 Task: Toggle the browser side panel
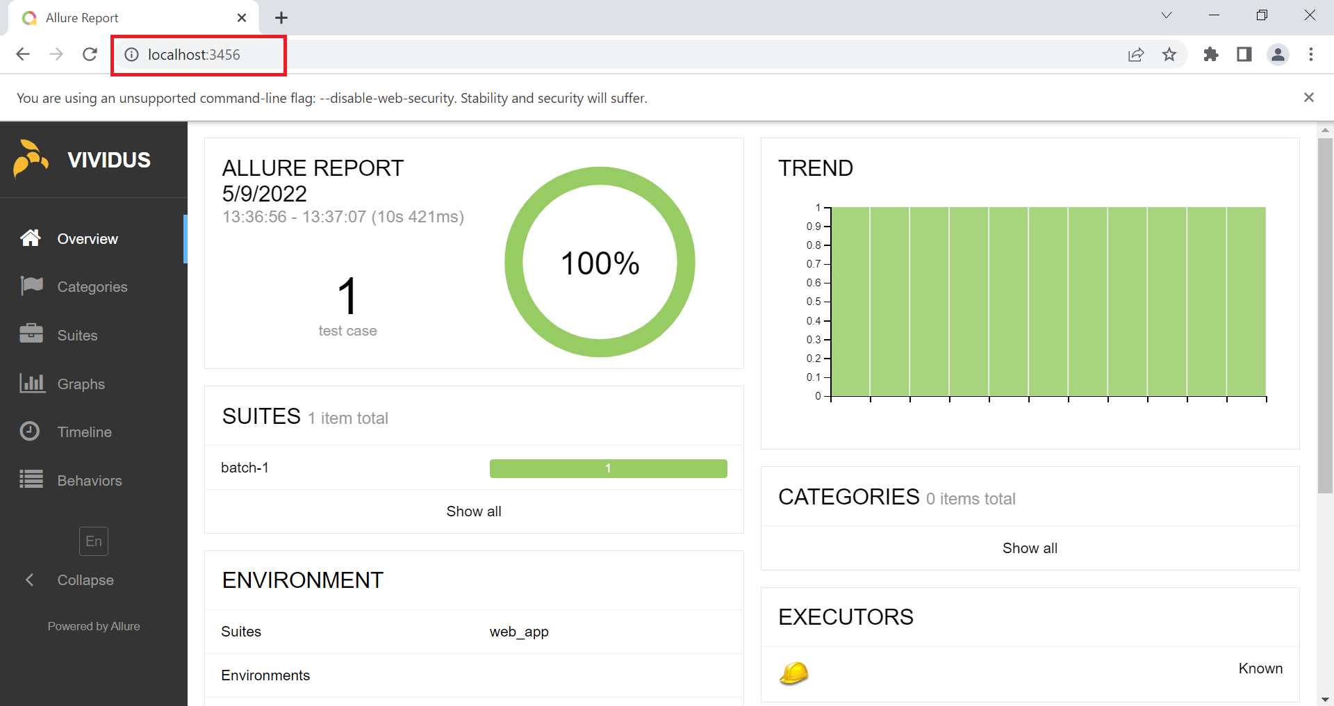[x=1244, y=54]
